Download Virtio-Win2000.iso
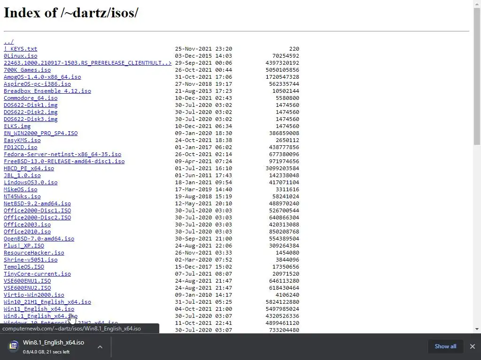The image size is (481, 360). click(34, 295)
